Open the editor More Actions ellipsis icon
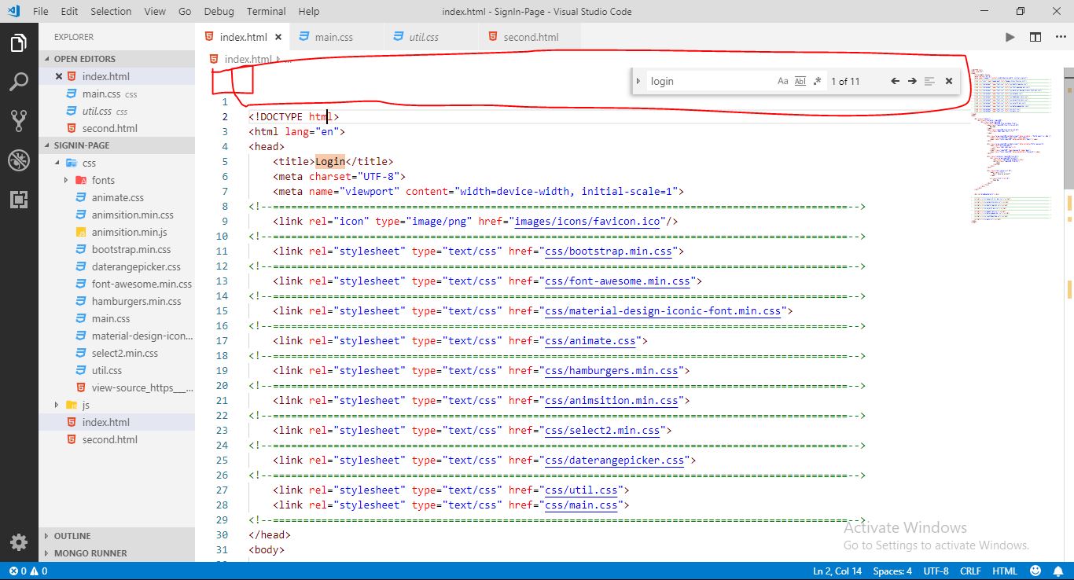 tap(1060, 36)
